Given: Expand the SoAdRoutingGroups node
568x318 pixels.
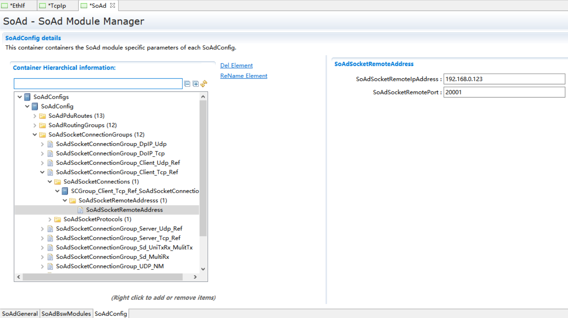Looking at the screenshot, I should [35, 125].
